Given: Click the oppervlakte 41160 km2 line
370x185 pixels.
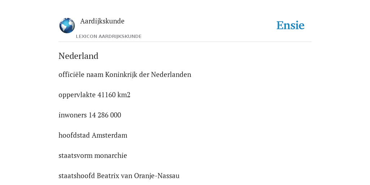Looking at the screenshot, I should tap(94, 95).
